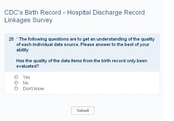Select the "No" radio button
The image size is (174, 121).
coord(16,83)
